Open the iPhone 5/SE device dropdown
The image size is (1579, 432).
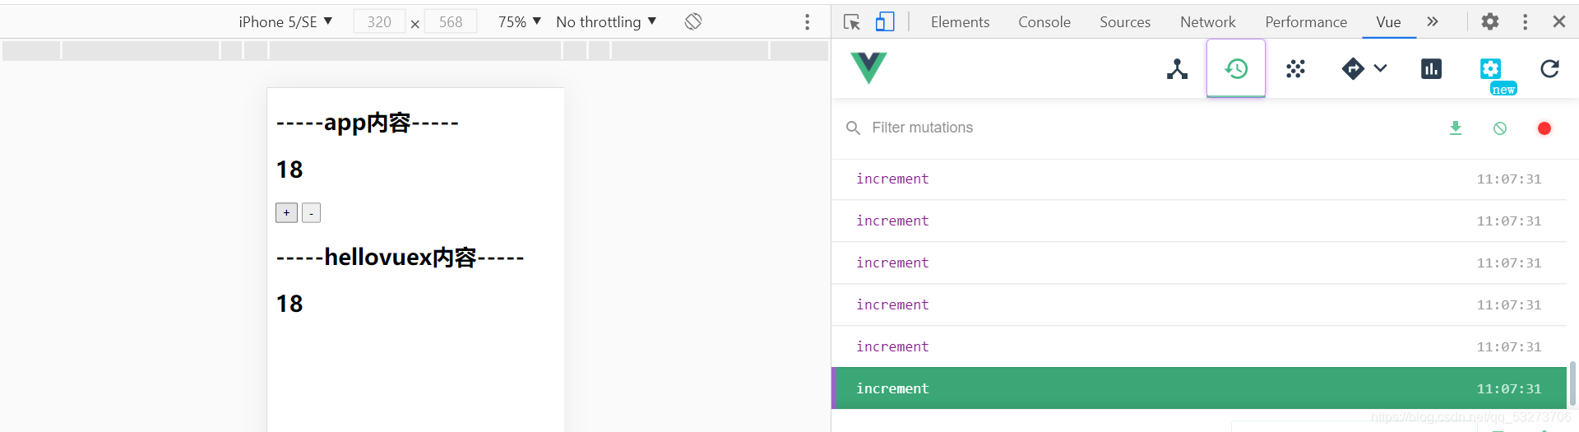(285, 21)
